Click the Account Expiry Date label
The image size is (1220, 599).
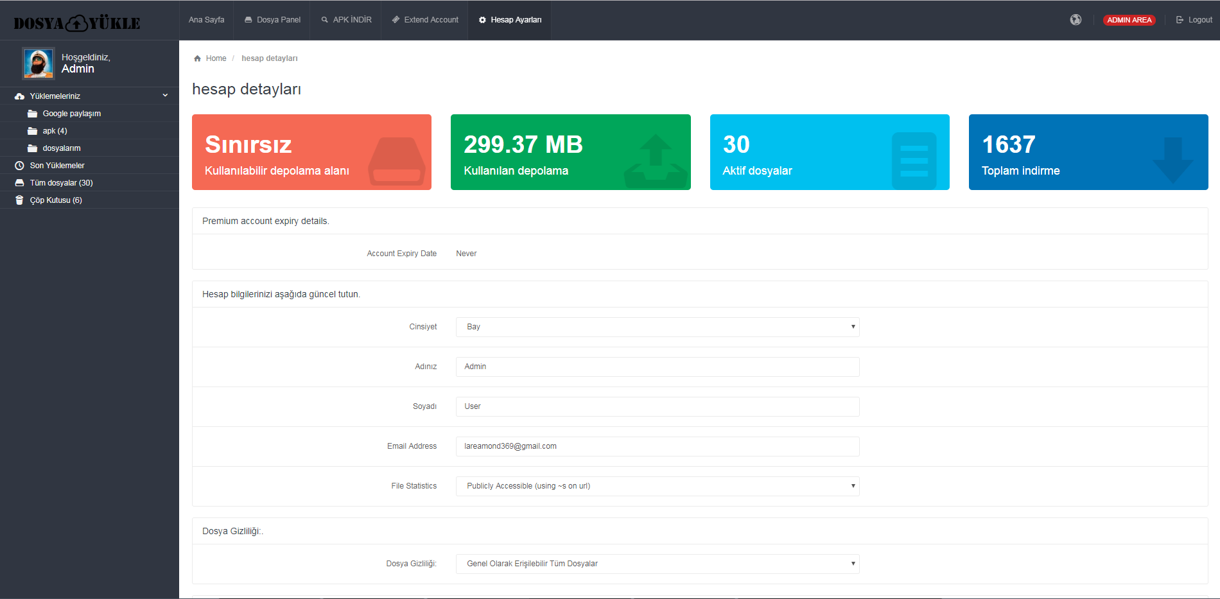coord(402,254)
